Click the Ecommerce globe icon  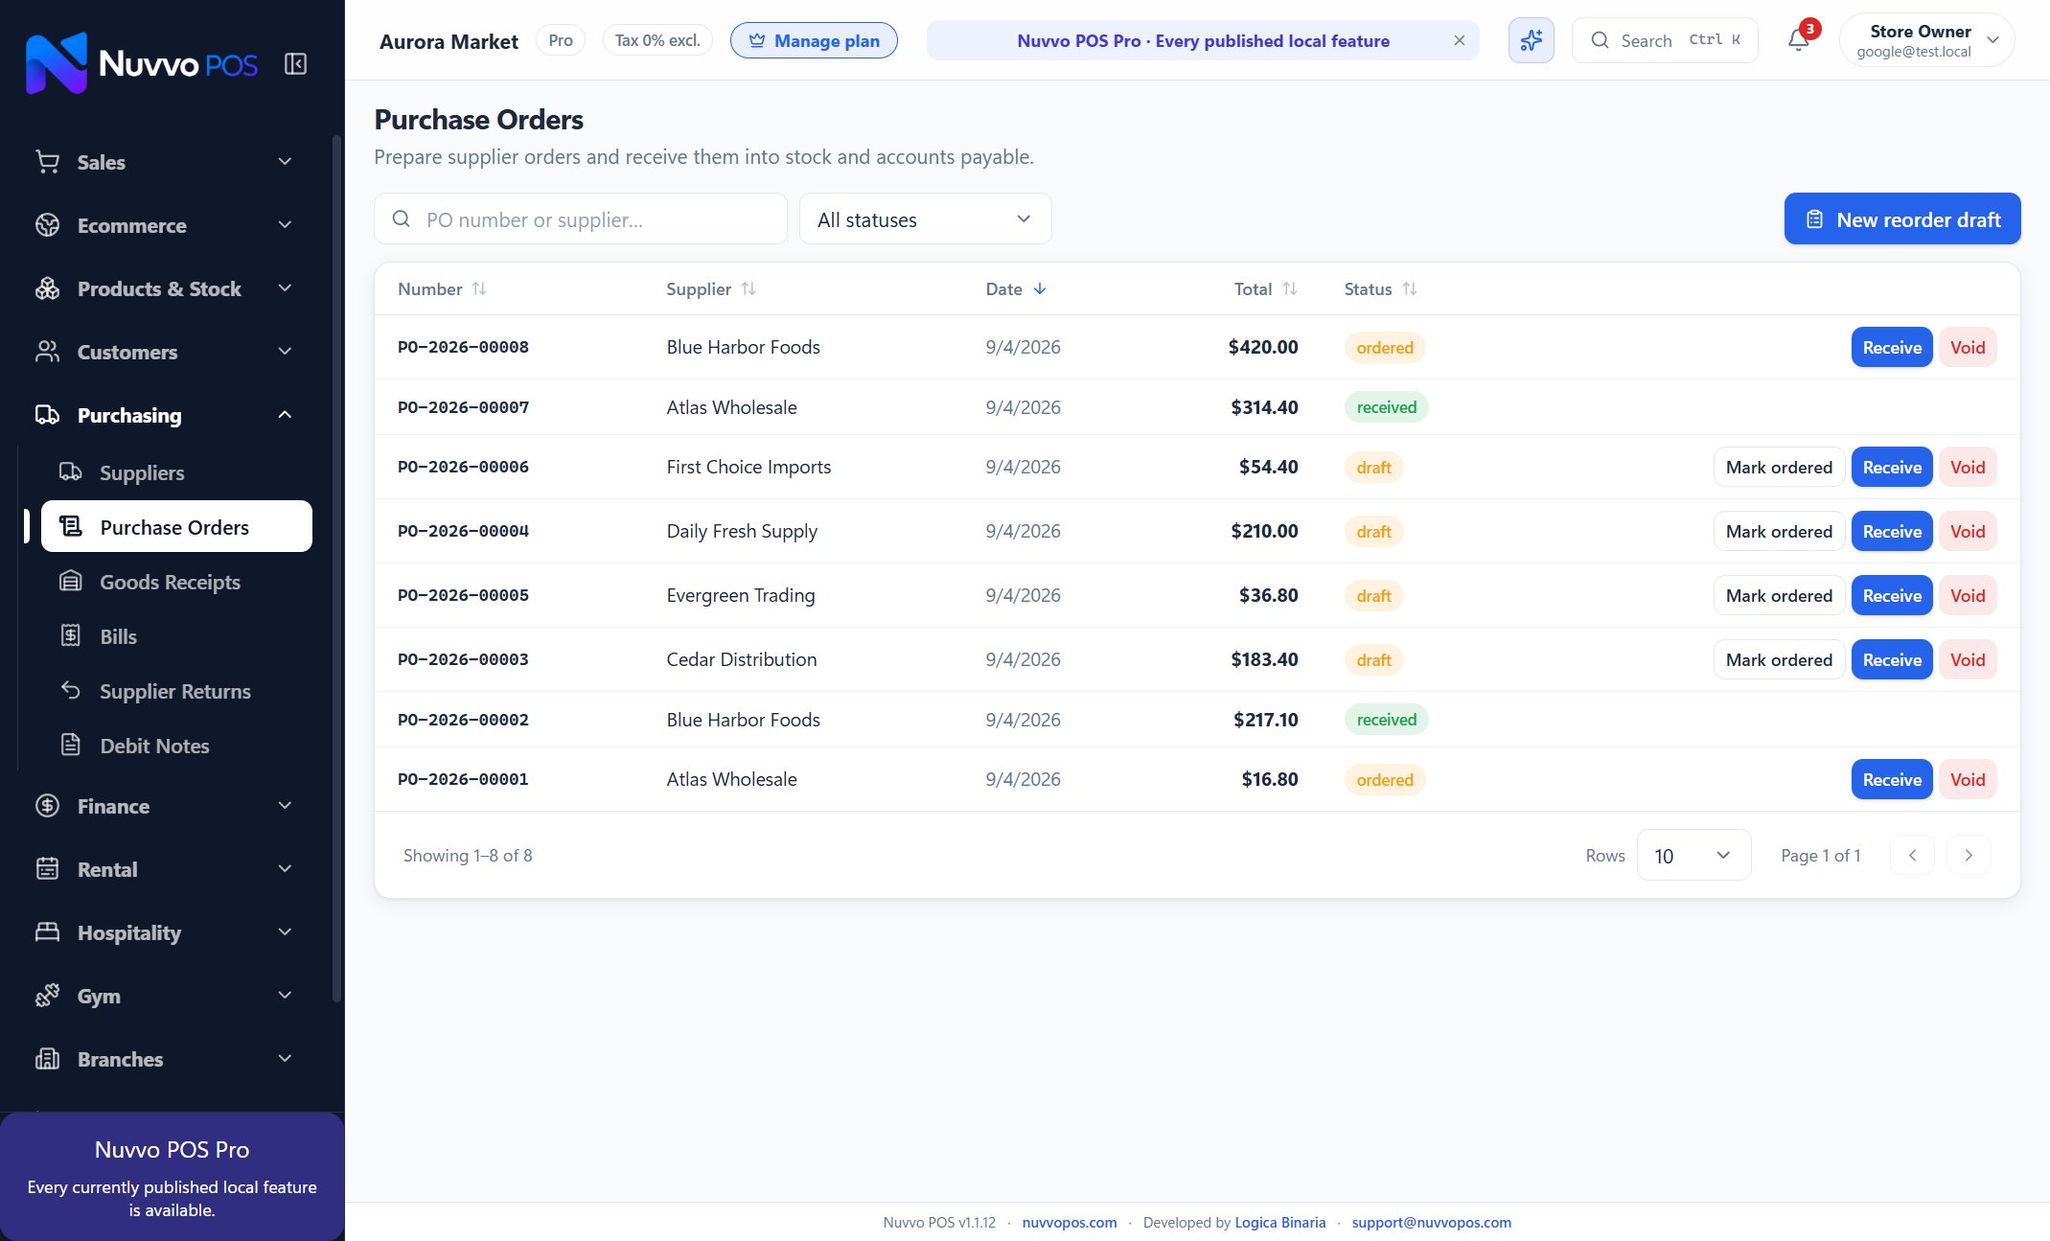47,225
